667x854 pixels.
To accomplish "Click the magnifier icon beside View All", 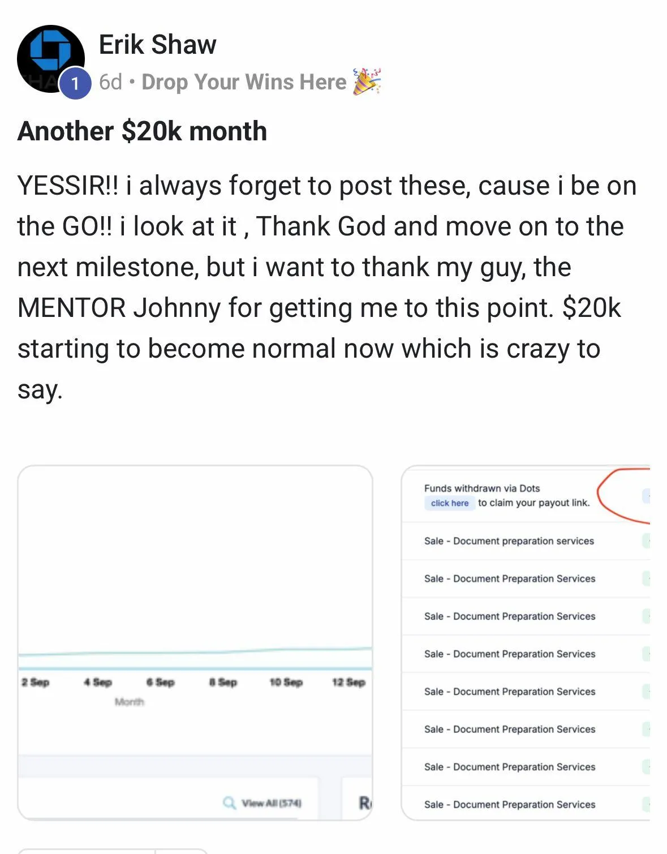I will [x=229, y=803].
